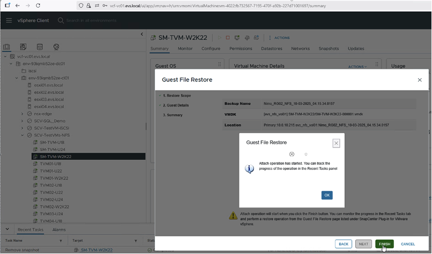Close the Guest File Restore wizard
This screenshot has width=432, height=254.
coord(420,80)
